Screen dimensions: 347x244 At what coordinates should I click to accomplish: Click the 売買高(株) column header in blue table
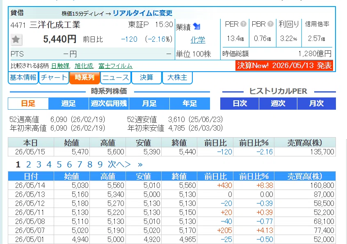[305, 176]
